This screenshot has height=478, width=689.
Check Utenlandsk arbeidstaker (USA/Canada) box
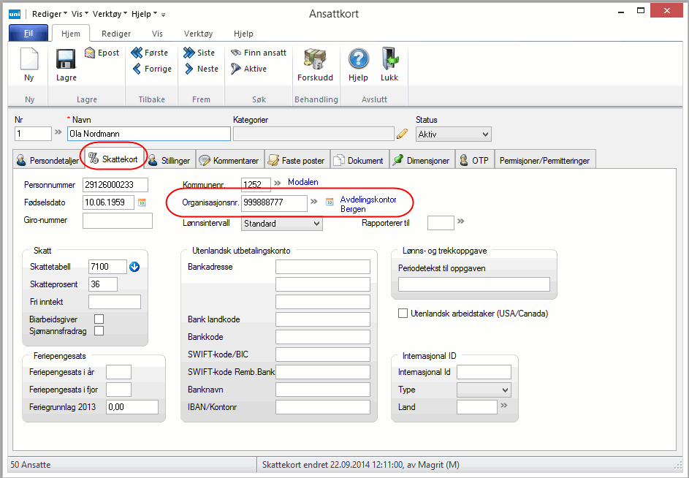pyautogui.click(x=403, y=314)
